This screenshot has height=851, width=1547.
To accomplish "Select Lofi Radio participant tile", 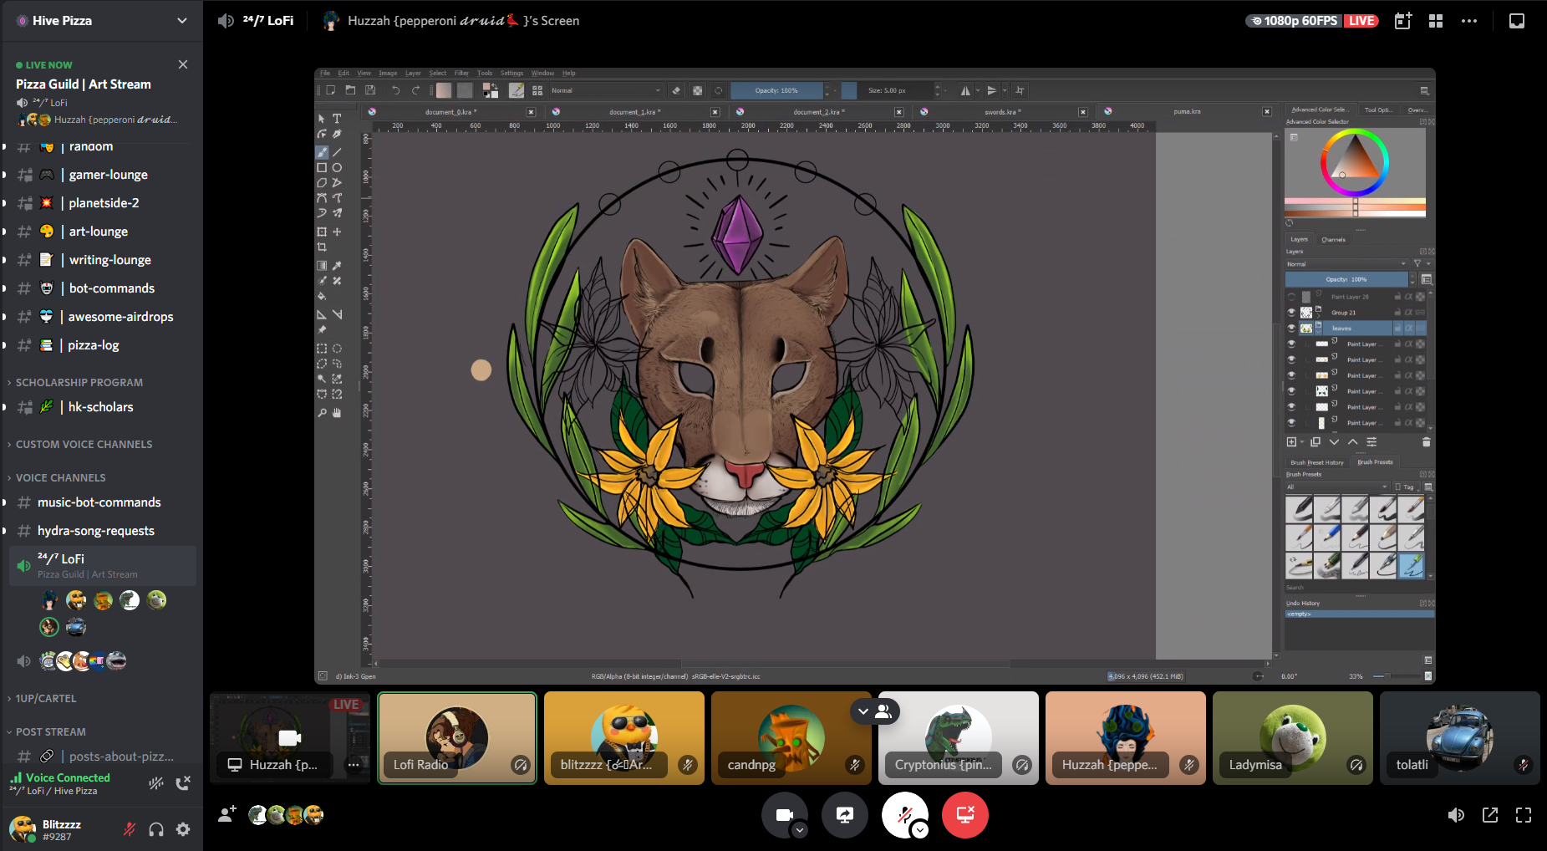I will (x=457, y=737).
